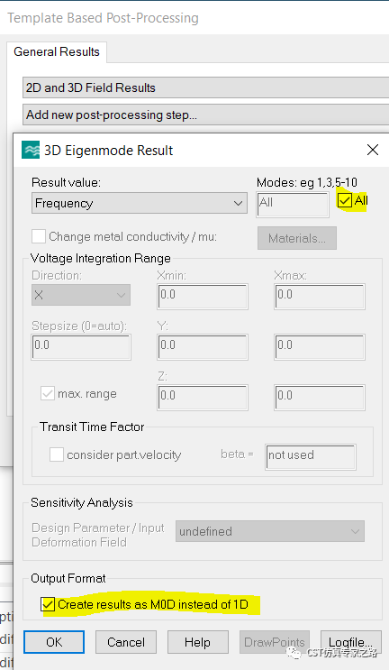Uncheck the All modes checkbox
The width and height of the screenshot is (389, 670).
coord(344,200)
